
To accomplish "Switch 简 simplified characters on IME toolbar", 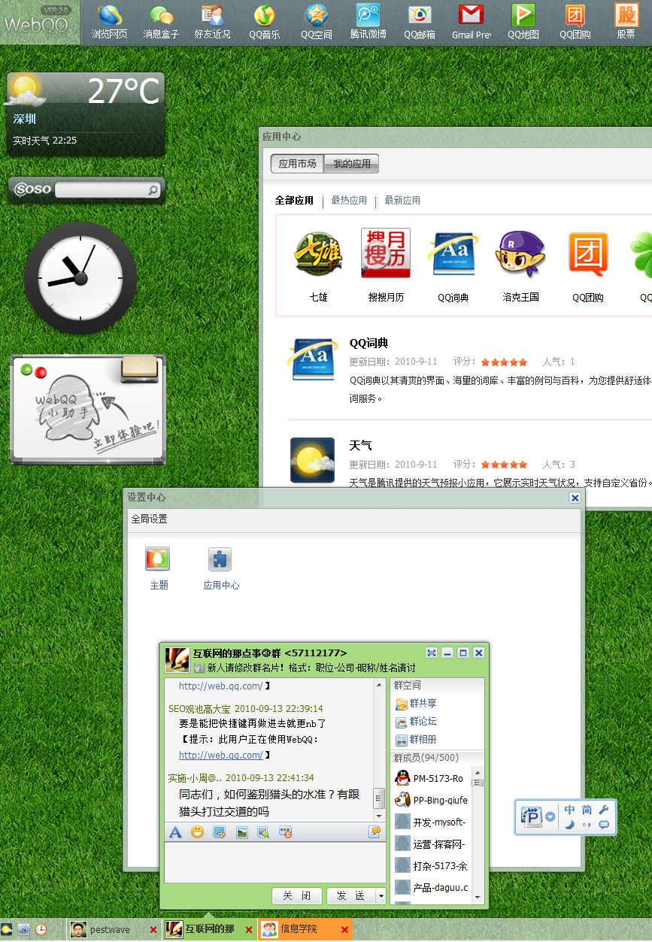I will pyautogui.click(x=586, y=810).
